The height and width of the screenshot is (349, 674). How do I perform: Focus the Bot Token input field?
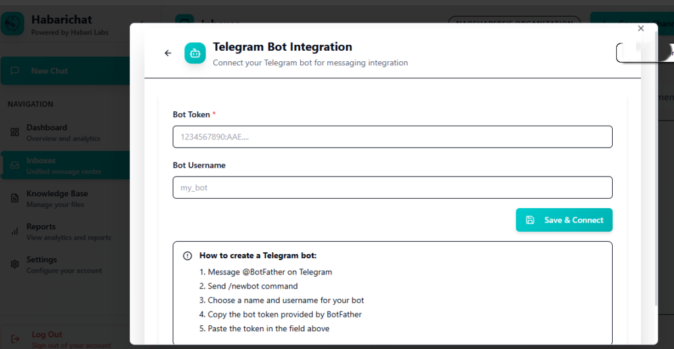click(392, 137)
